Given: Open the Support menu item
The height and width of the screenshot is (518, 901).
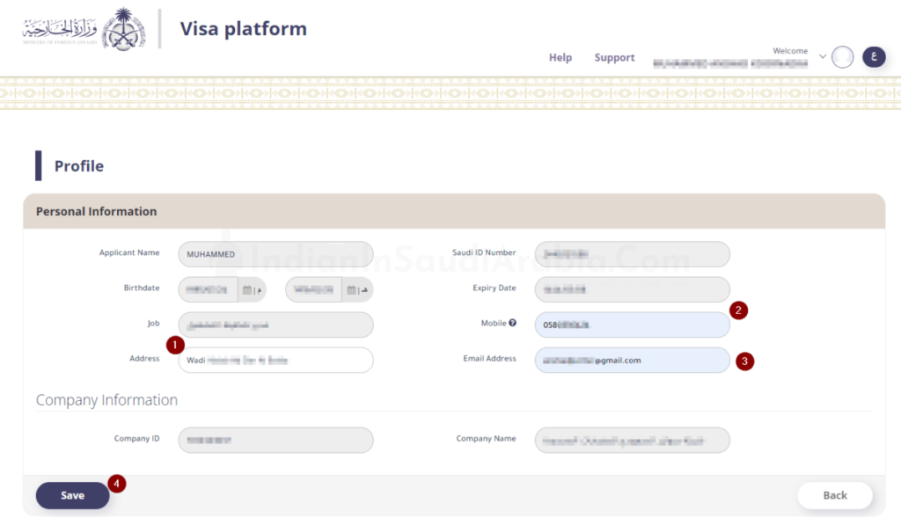Looking at the screenshot, I should [x=614, y=58].
